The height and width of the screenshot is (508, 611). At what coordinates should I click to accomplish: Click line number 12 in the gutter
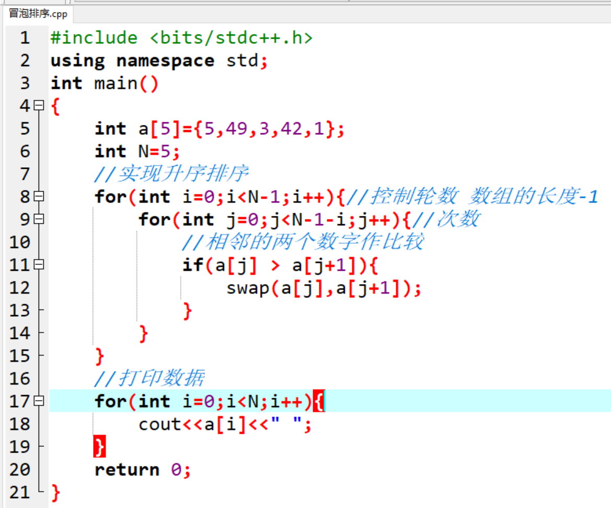[x=20, y=288]
